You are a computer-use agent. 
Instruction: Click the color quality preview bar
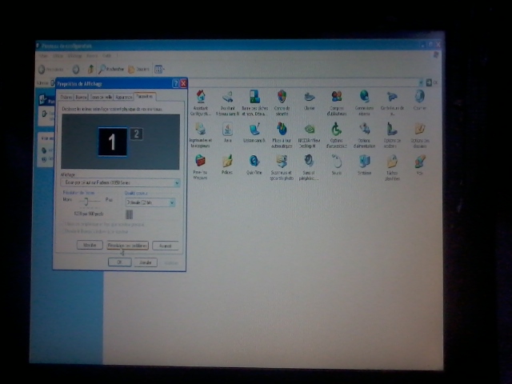(130, 214)
